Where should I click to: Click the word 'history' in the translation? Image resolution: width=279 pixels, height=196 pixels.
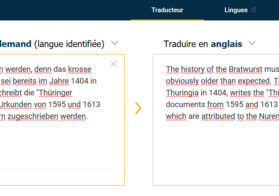[193, 69]
